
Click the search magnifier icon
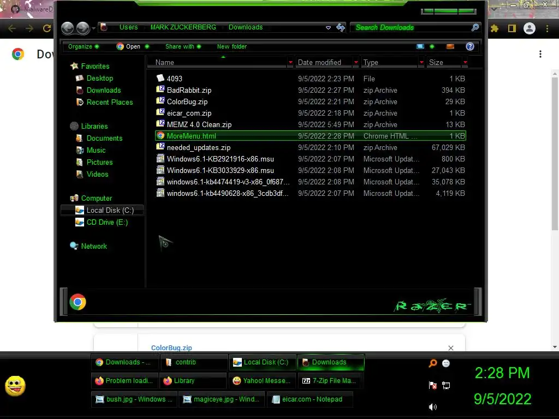point(475,27)
